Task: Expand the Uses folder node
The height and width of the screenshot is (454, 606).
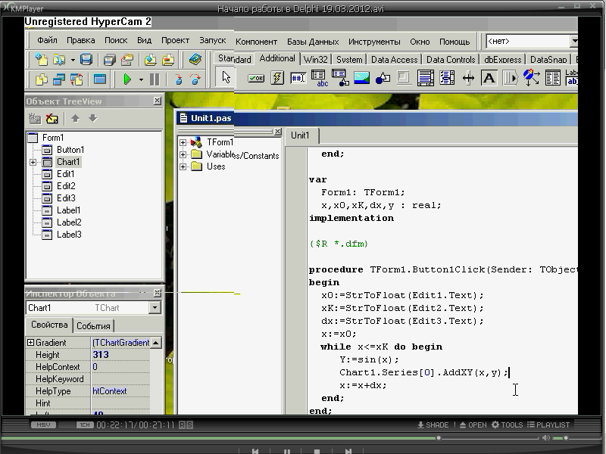Action: 183,166
